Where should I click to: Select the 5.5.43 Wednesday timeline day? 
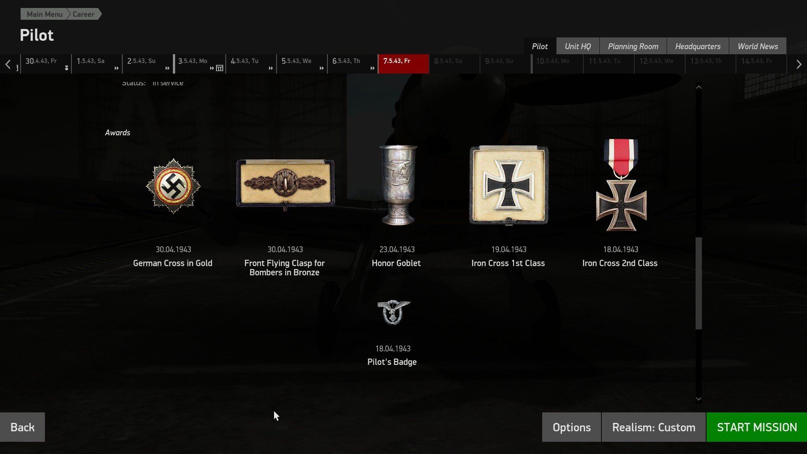(302, 64)
